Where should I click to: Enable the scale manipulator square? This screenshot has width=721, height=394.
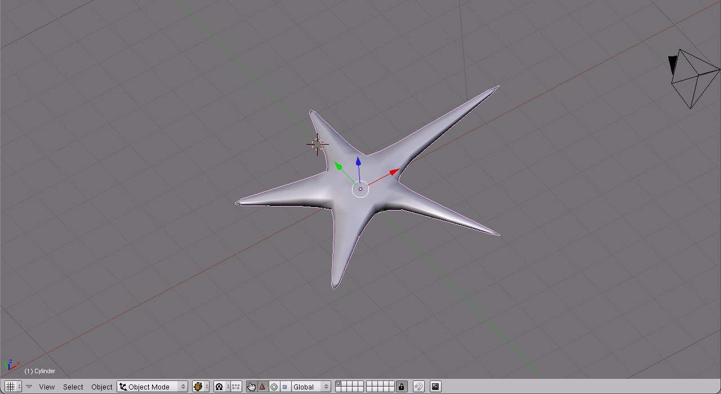(x=284, y=387)
